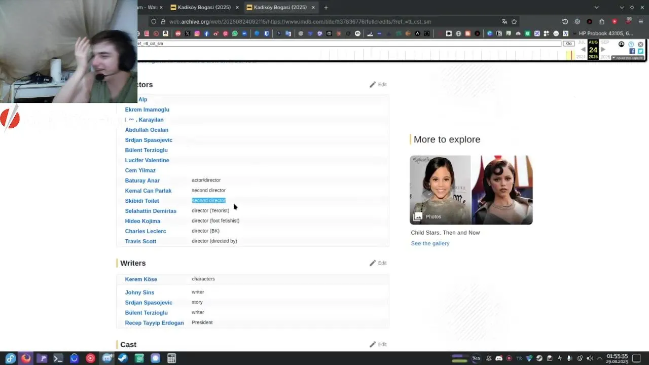Close the active Kadiköy Bogasi (2025) tab
649x365 pixels.
pos(313,7)
